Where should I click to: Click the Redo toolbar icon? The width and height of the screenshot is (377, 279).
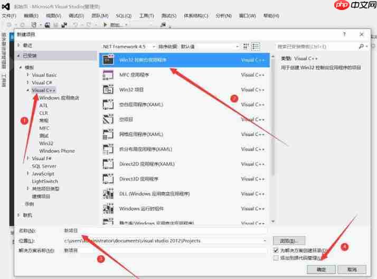click(x=89, y=24)
